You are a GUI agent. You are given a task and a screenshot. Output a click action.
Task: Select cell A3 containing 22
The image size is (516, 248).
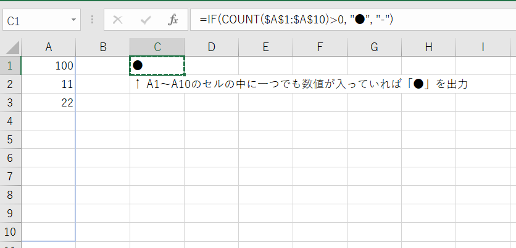pos(49,103)
